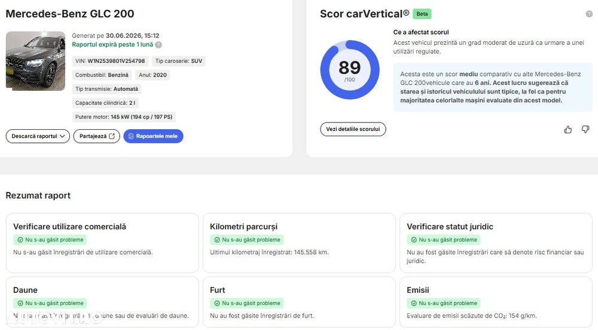Click the Partajează share button
This screenshot has height=330, width=598.
tap(96, 136)
